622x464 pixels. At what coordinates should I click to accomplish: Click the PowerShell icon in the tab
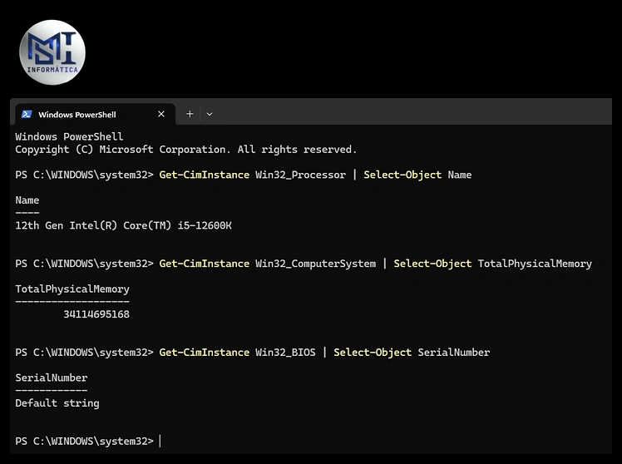(27, 114)
